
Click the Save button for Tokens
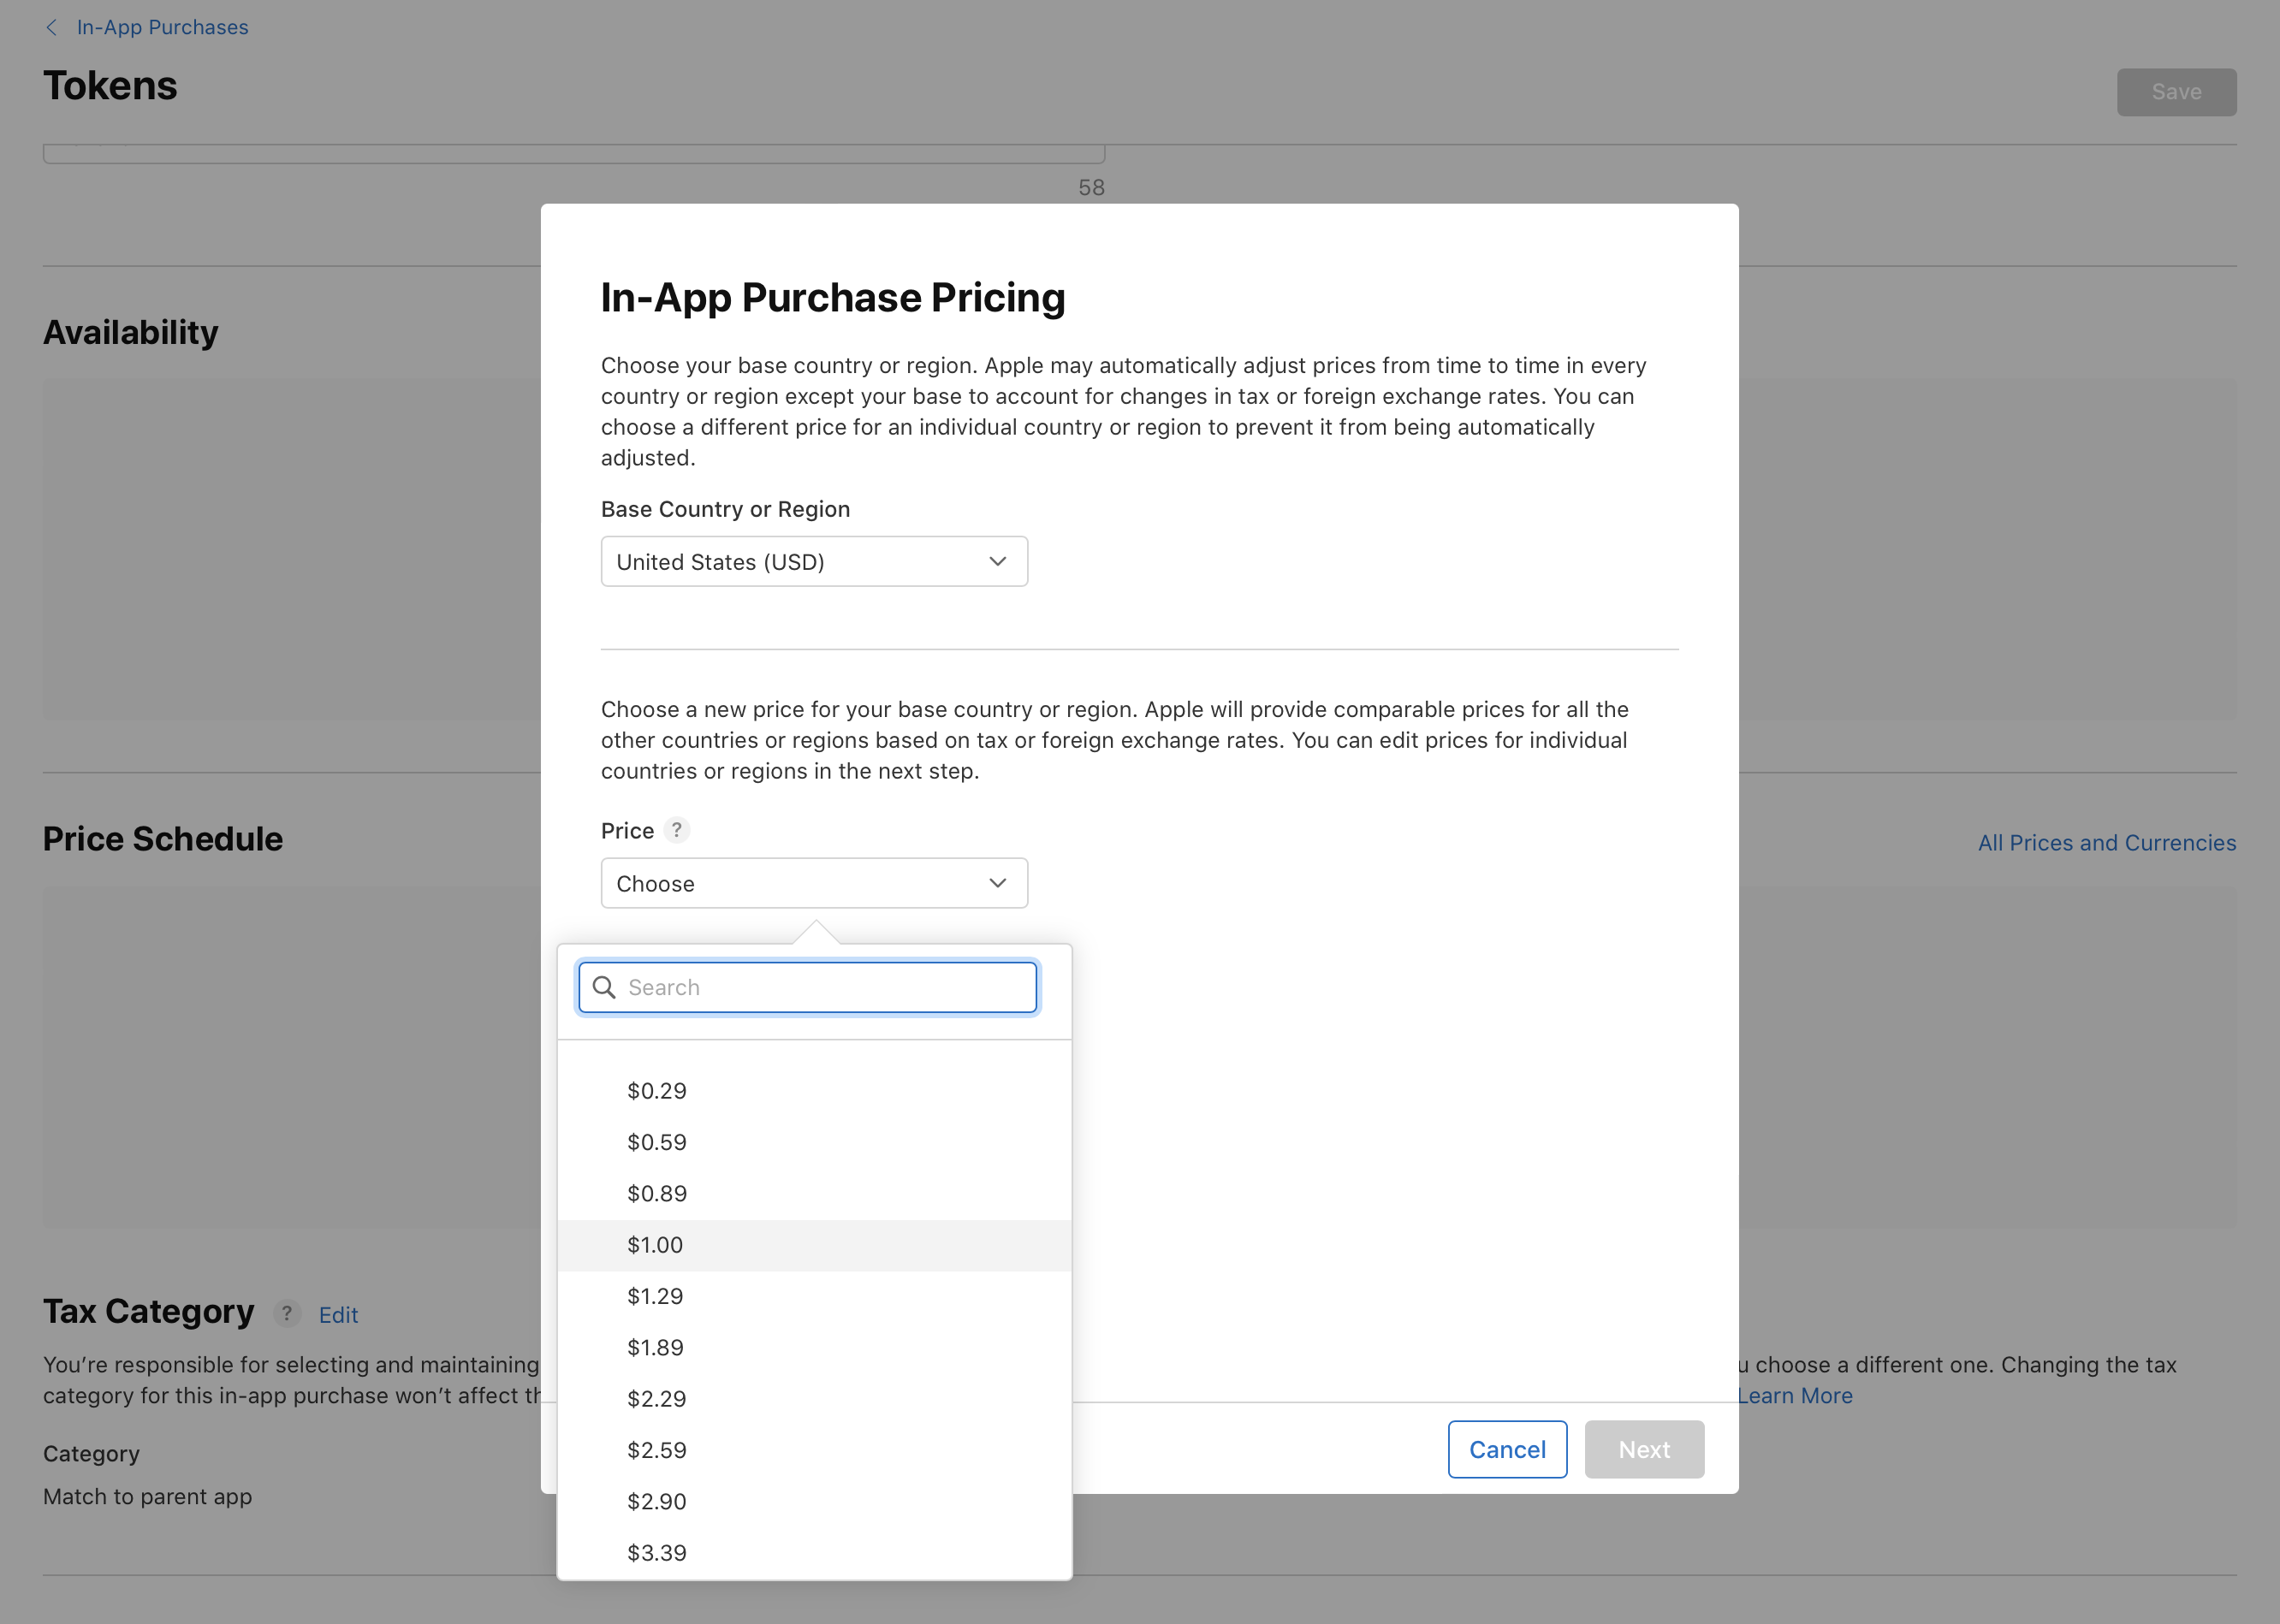pos(2176,91)
